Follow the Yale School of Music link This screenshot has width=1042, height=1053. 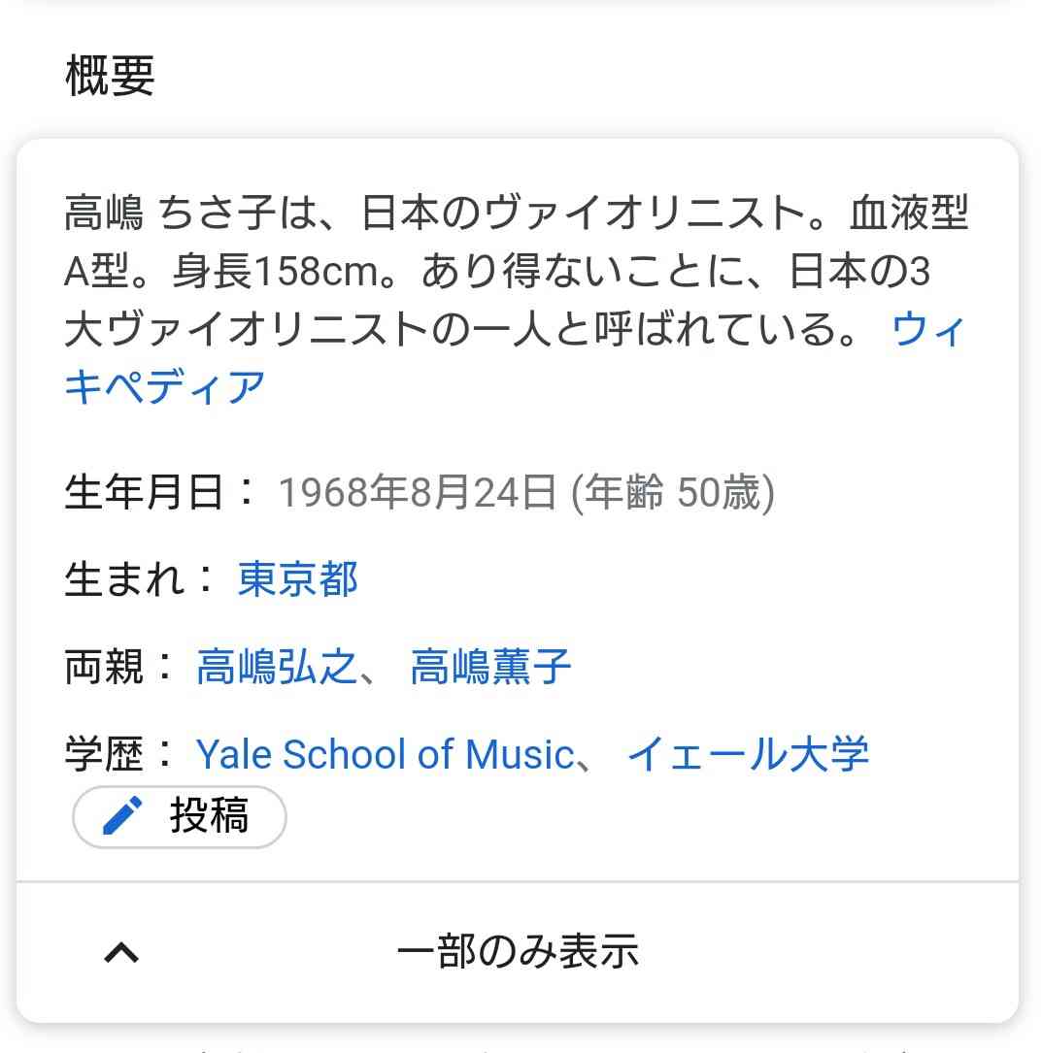[x=385, y=754]
